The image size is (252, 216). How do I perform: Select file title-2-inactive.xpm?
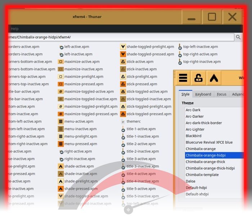[x=143, y=152]
